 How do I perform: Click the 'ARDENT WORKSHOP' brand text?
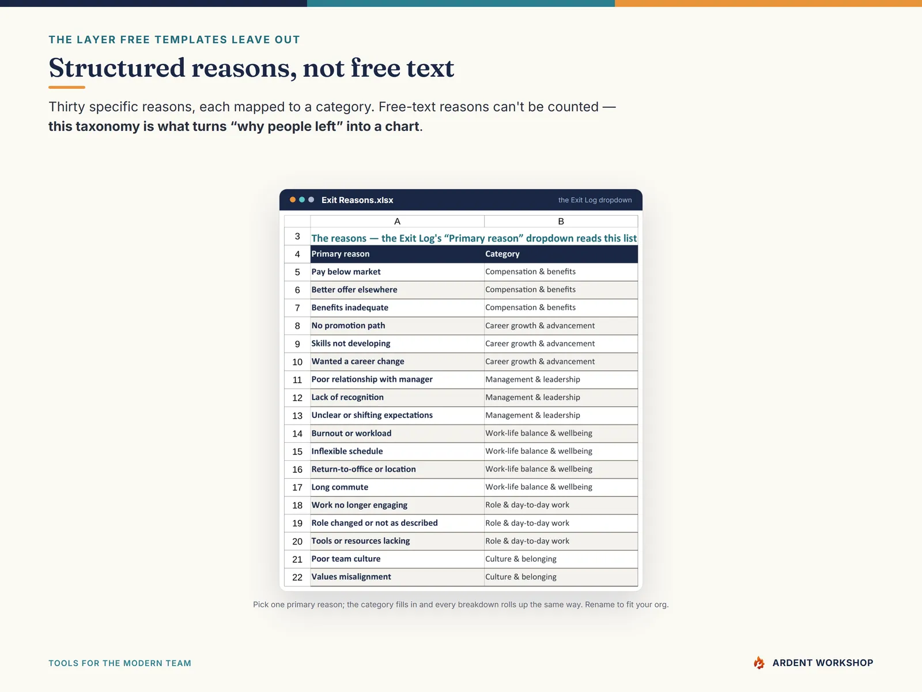tap(823, 663)
